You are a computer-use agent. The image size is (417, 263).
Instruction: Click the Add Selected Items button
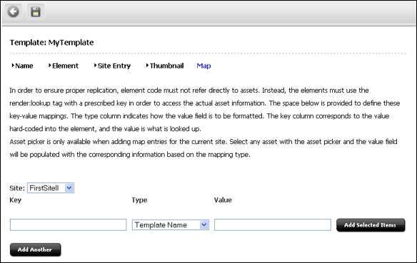coord(371,225)
